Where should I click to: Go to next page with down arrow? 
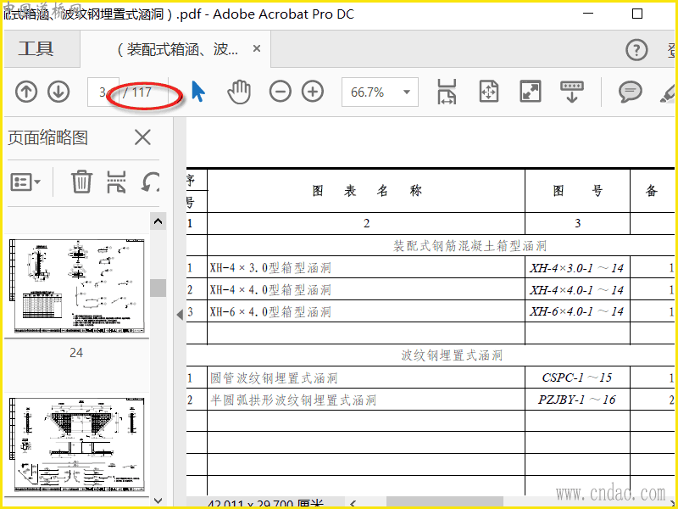click(x=58, y=92)
